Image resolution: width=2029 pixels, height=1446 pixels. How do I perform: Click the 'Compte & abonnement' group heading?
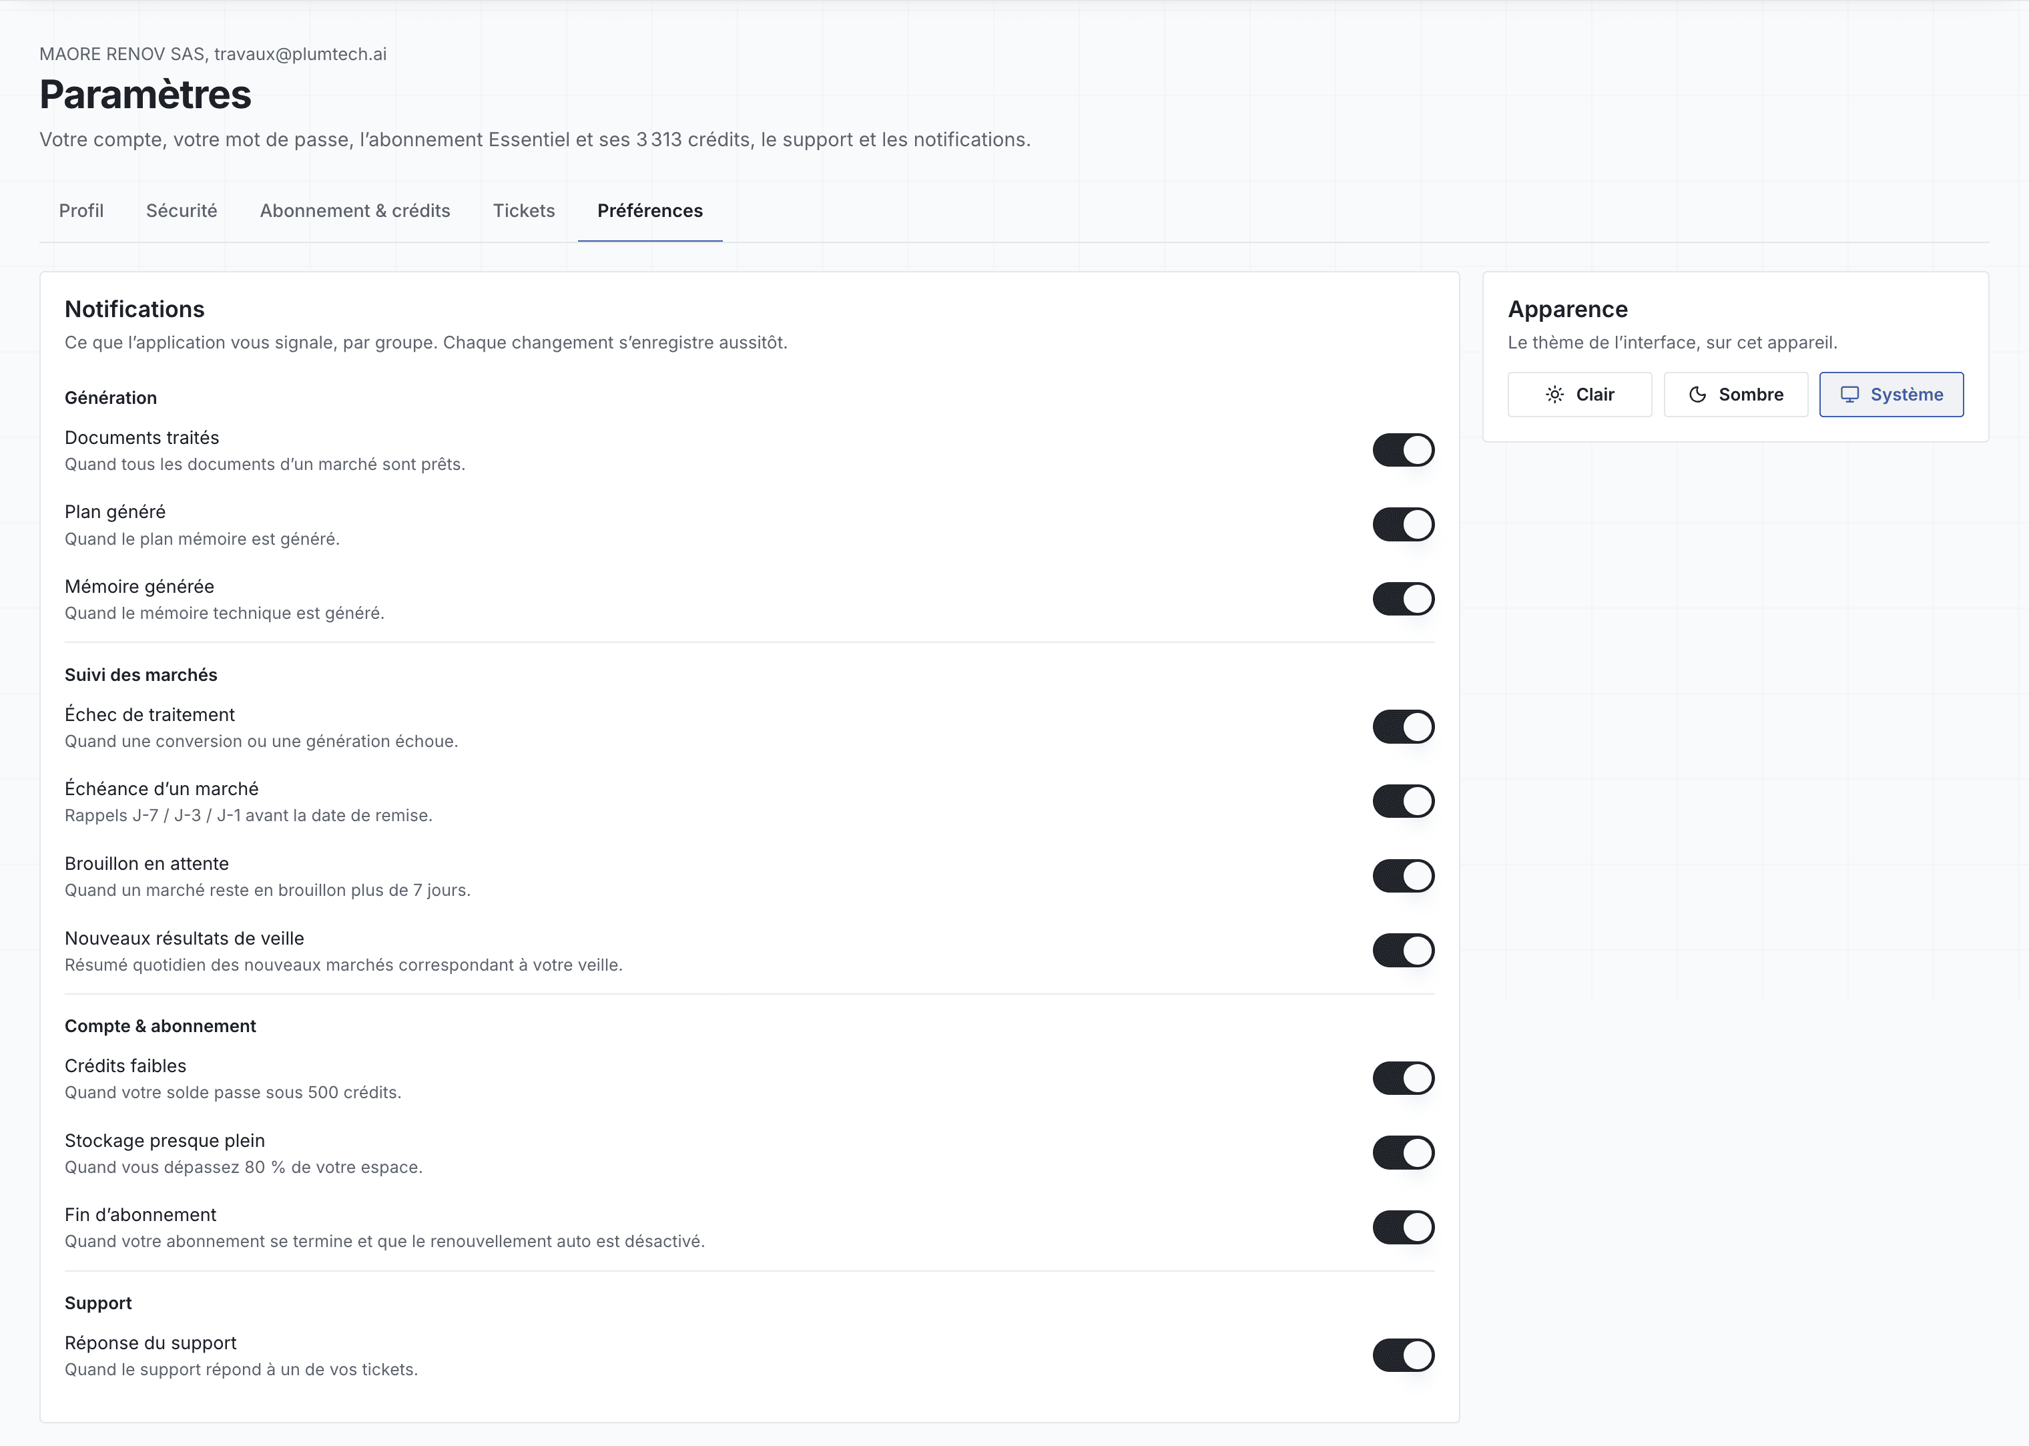coord(160,1025)
